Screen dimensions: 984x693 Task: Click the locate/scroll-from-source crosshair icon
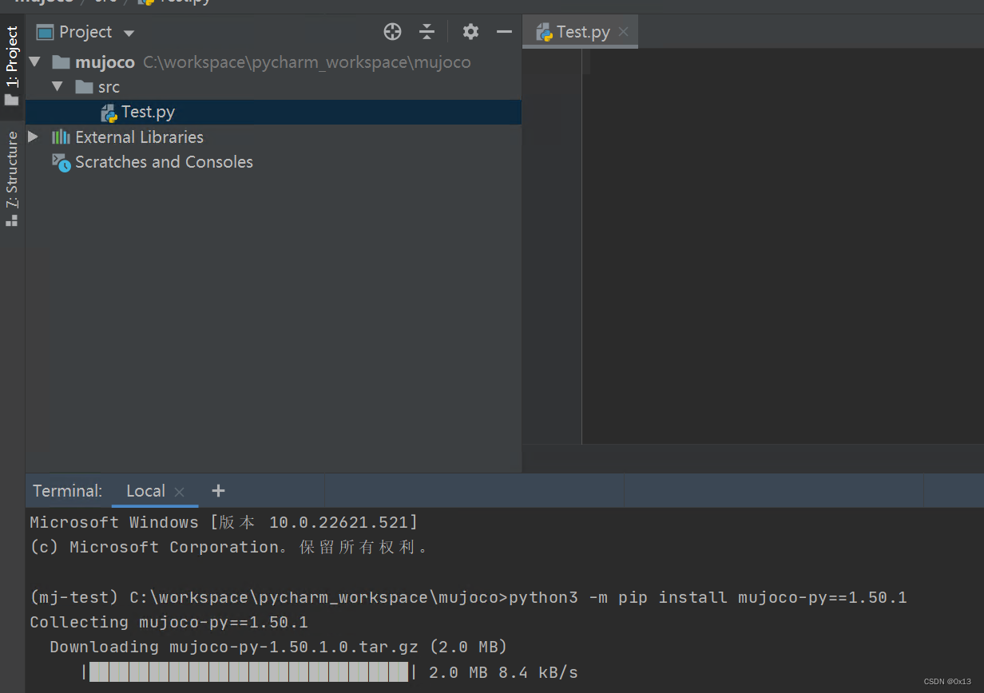point(392,32)
